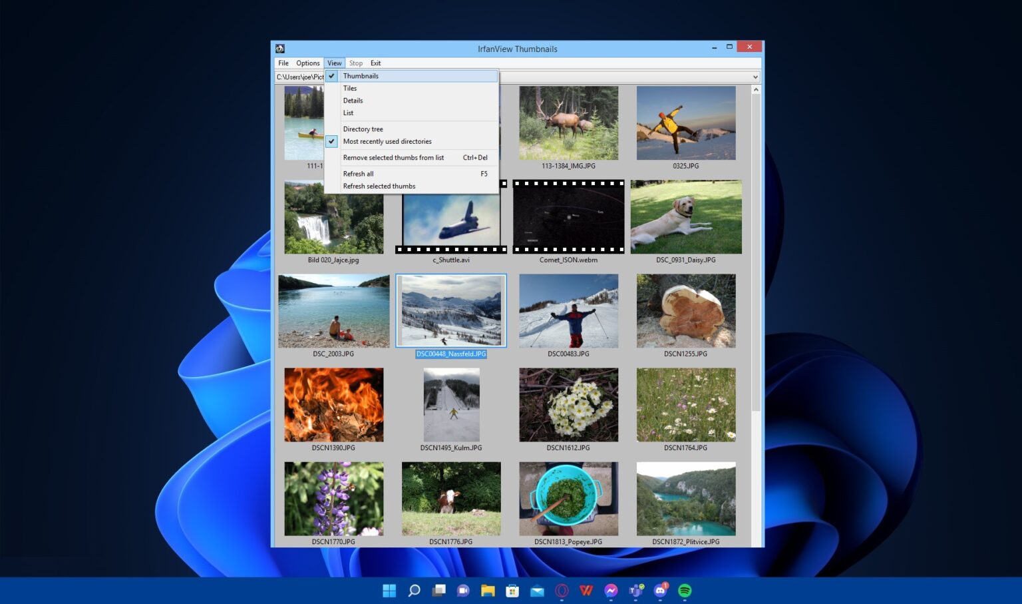Open Discord with the notification badge
Image resolution: width=1022 pixels, height=604 pixels.
(x=660, y=591)
